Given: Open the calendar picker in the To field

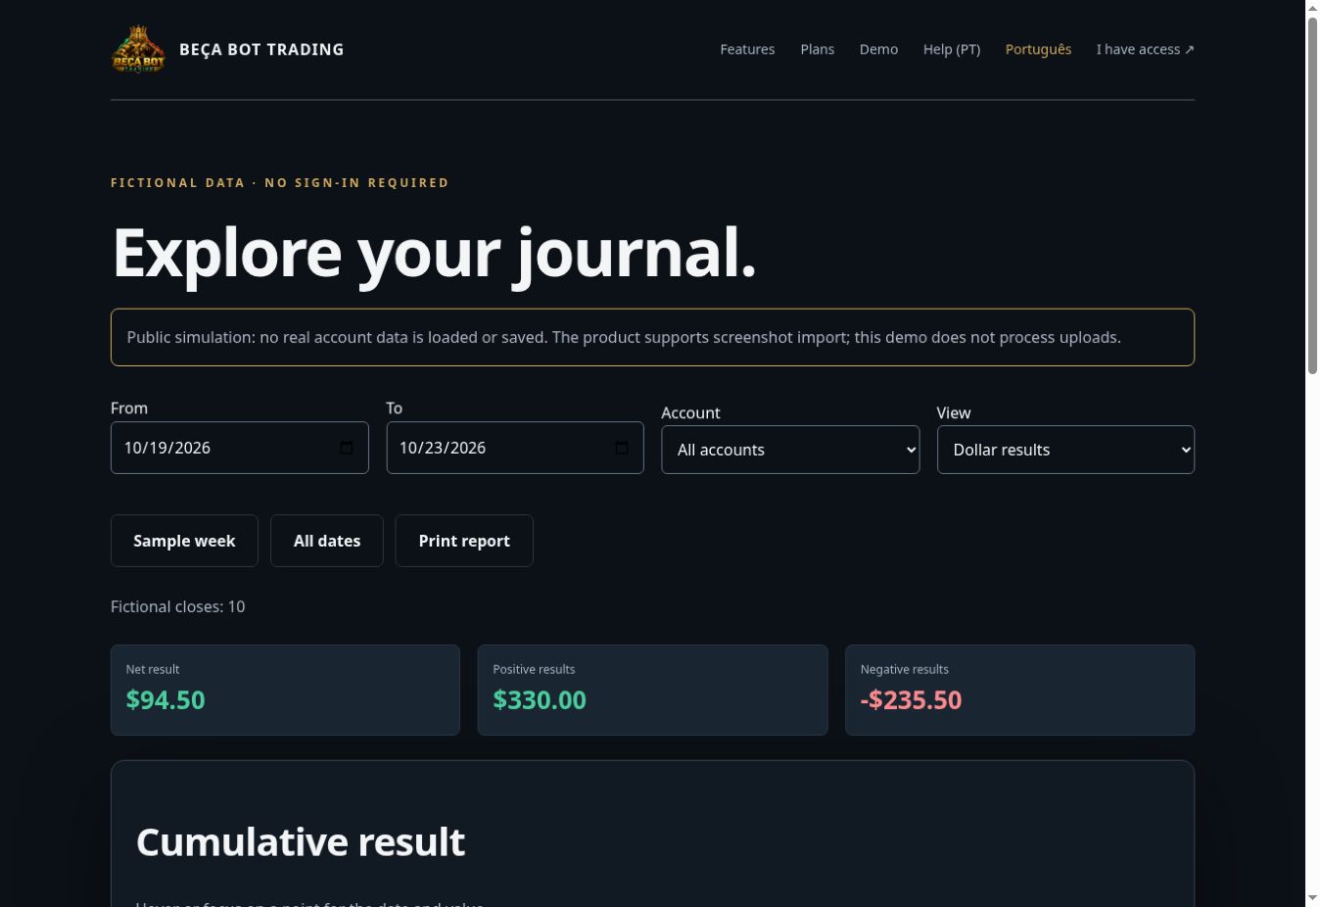Looking at the screenshot, I should [622, 448].
